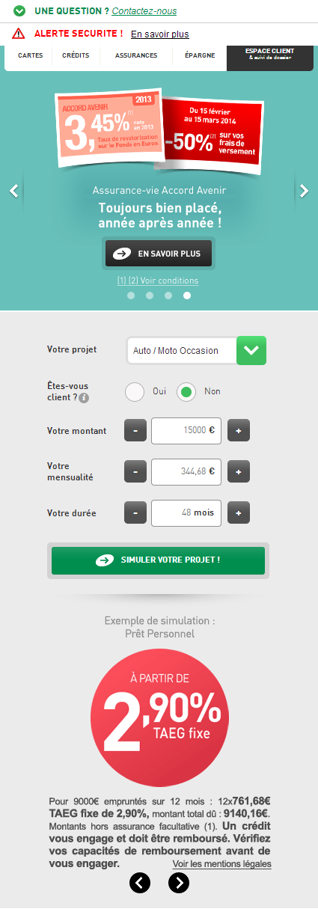The width and height of the screenshot is (318, 909).
Task: Increase Votre mensualité with plus button
Action: point(238,472)
